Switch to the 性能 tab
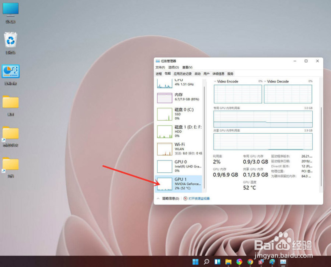331x267 pixels. 168,74
